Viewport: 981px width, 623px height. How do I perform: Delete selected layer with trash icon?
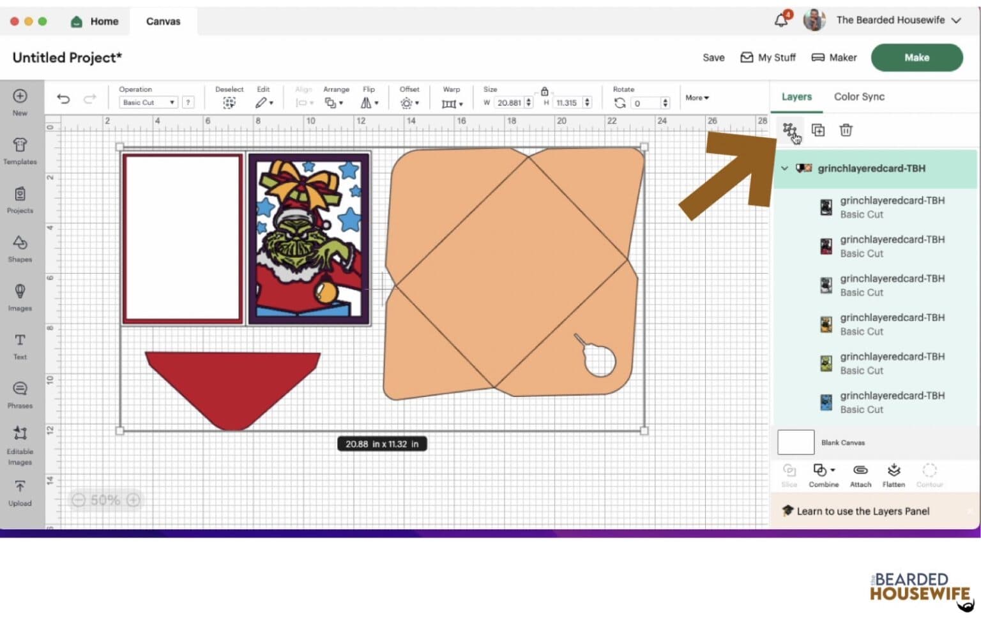coord(846,130)
